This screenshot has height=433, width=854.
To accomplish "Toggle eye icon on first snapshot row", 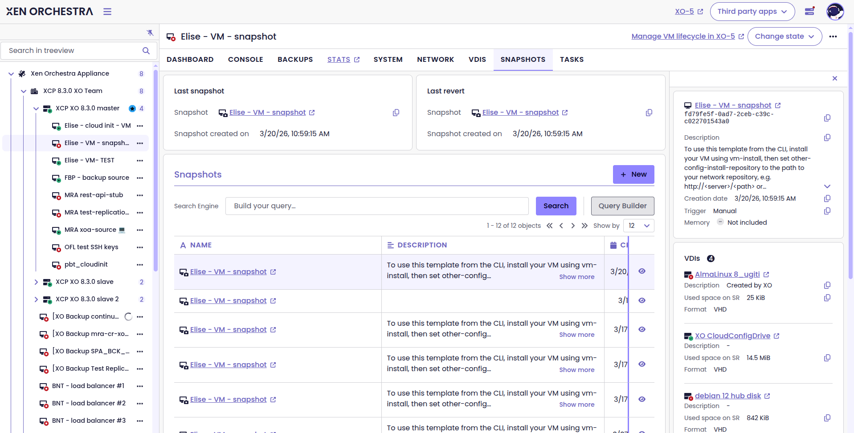I will (x=642, y=271).
